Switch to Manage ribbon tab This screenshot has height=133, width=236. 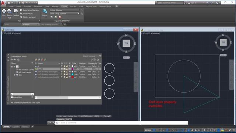[x=55, y=6]
